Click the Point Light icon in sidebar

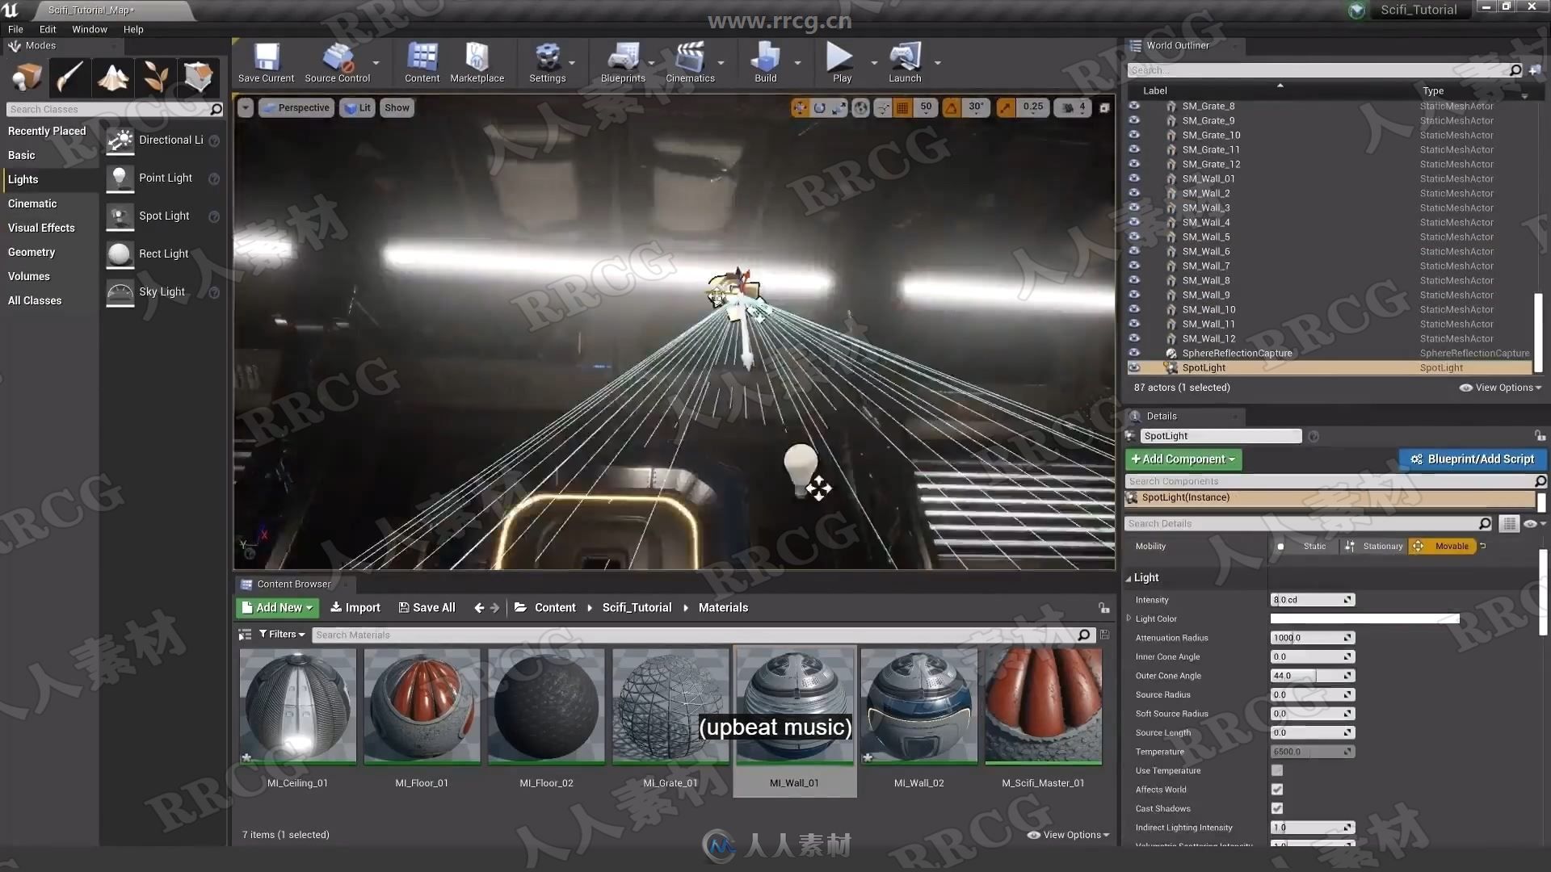(120, 176)
